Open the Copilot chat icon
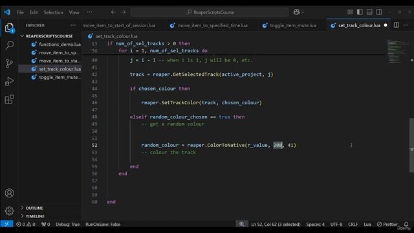The height and width of the screenshot is (233, 414). [x=296, y=12]
